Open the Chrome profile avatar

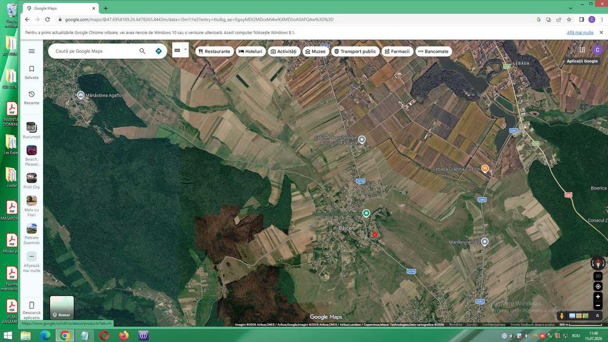coord(592,19)
